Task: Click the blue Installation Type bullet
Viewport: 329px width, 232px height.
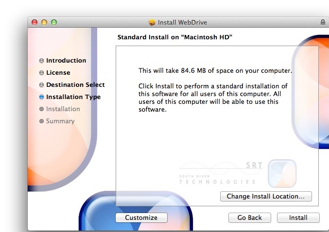Action: coord(41,97)
